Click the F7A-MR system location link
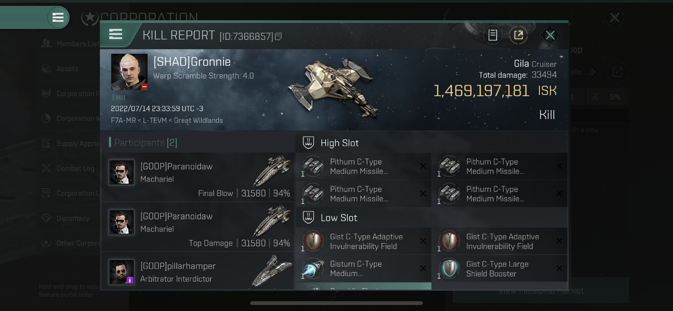673x311 pixels. tap(123, 121)
